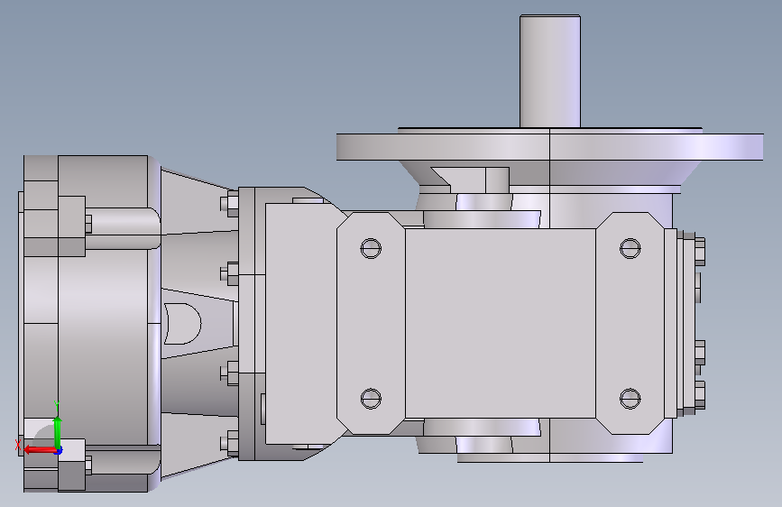Select the blue origin point of the coordinate triad
The height and width of the screenshot is (507, 782).
point(59,451)
